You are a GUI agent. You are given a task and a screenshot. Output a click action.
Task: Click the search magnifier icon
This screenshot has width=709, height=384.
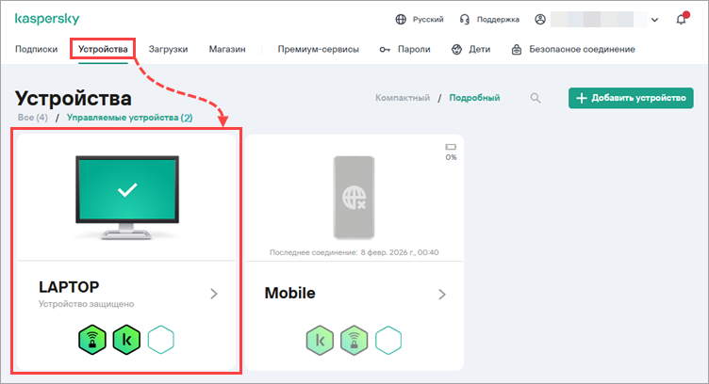[x=536, y=98]
